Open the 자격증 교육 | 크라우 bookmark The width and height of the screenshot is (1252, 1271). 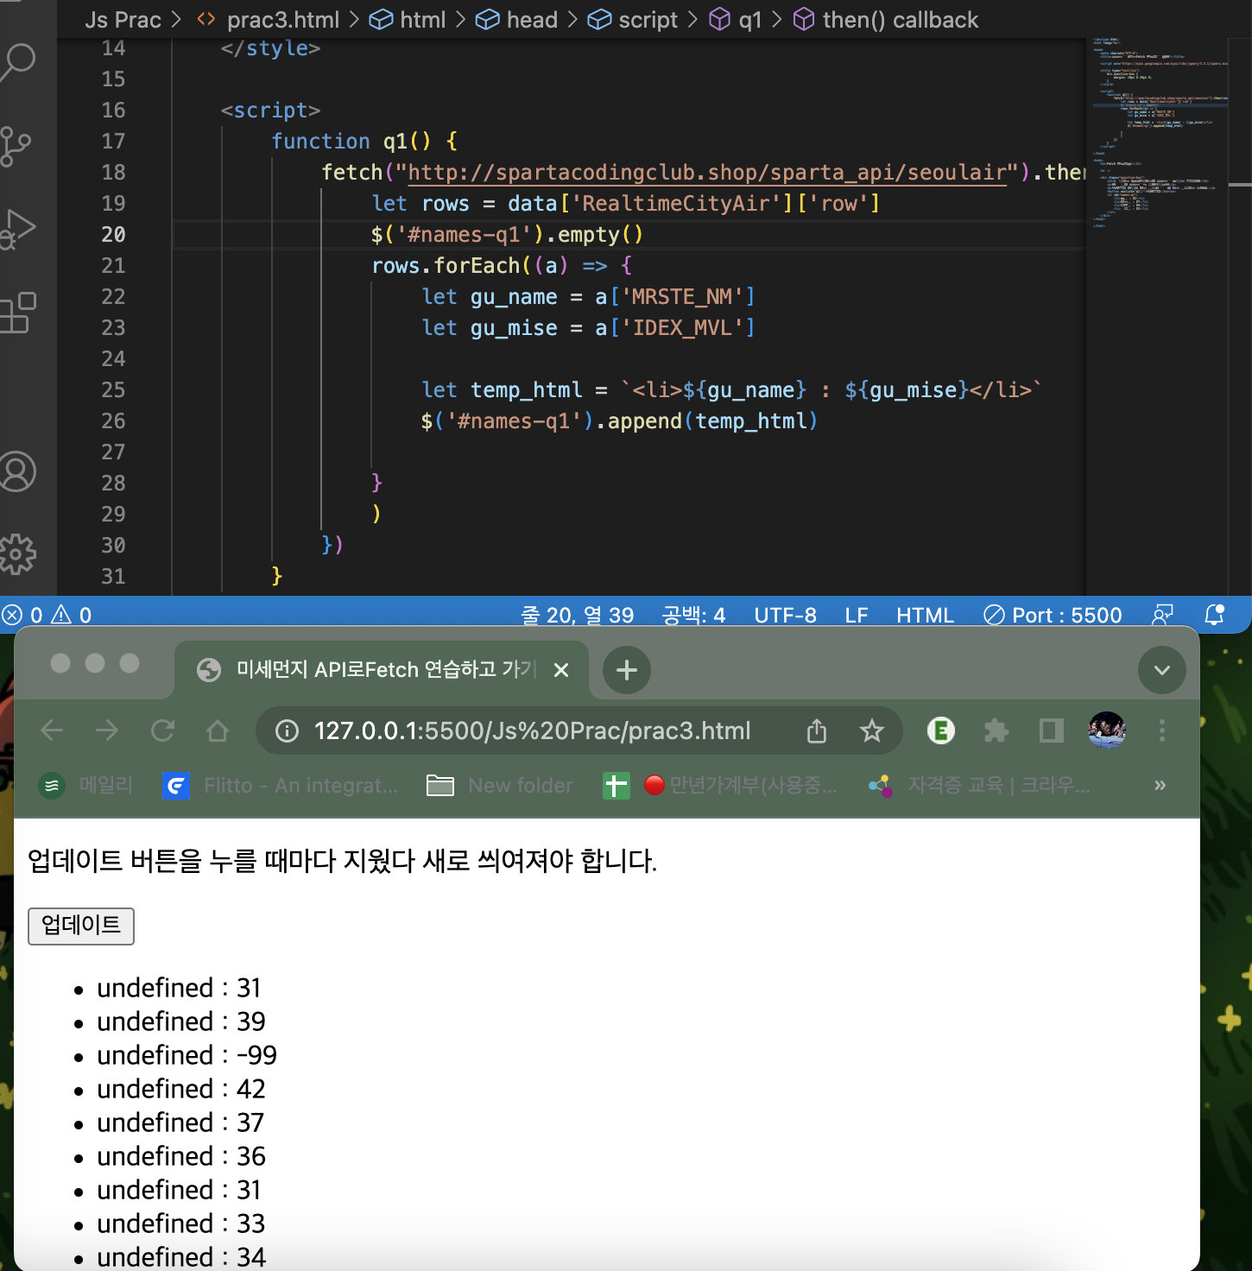[980, 786]
